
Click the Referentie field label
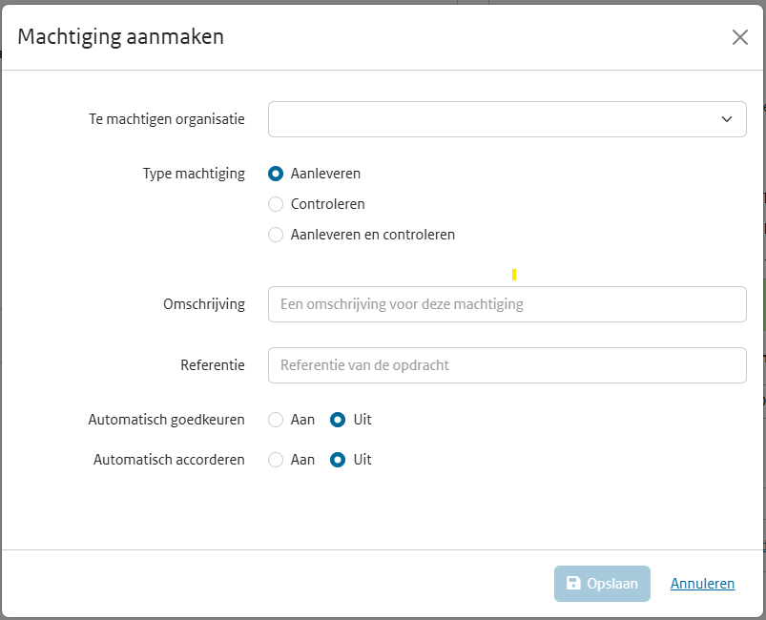click(212, 365)
